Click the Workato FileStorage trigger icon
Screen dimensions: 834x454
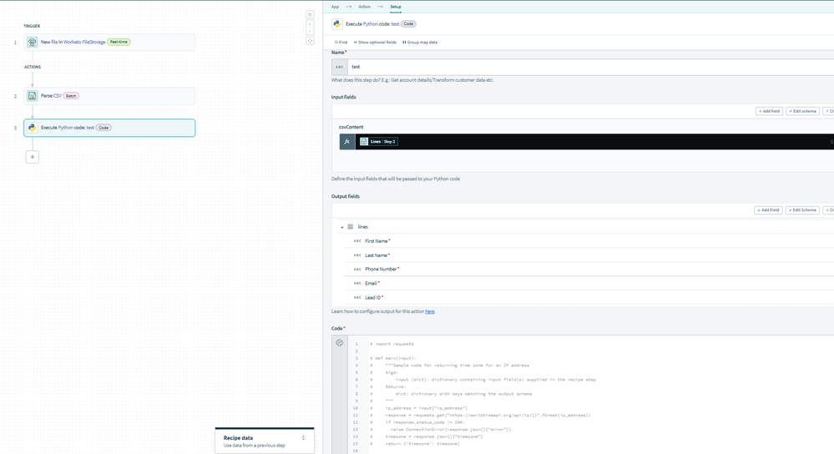(x=33, y=42)
